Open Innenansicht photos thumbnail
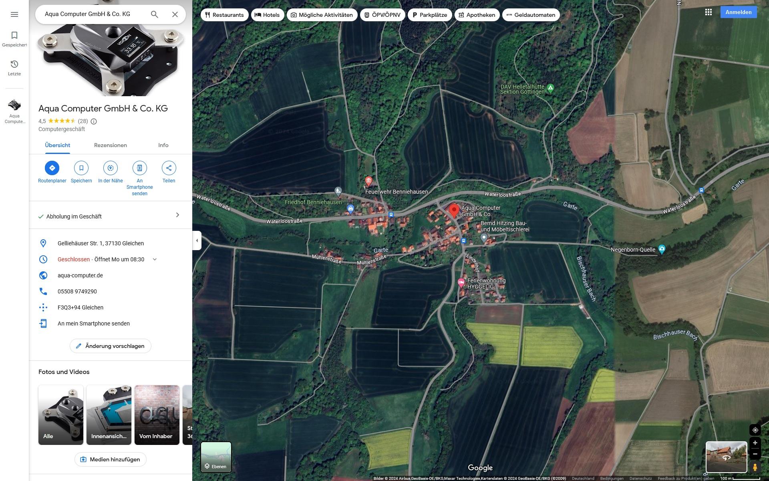 tap(109, 415)
